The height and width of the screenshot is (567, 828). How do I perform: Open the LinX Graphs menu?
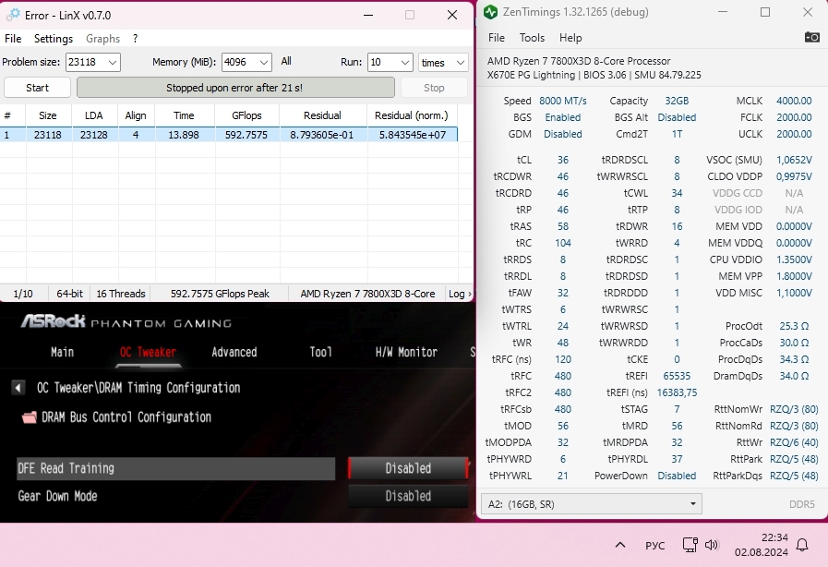pyautogui.click(x=103, y=39)
